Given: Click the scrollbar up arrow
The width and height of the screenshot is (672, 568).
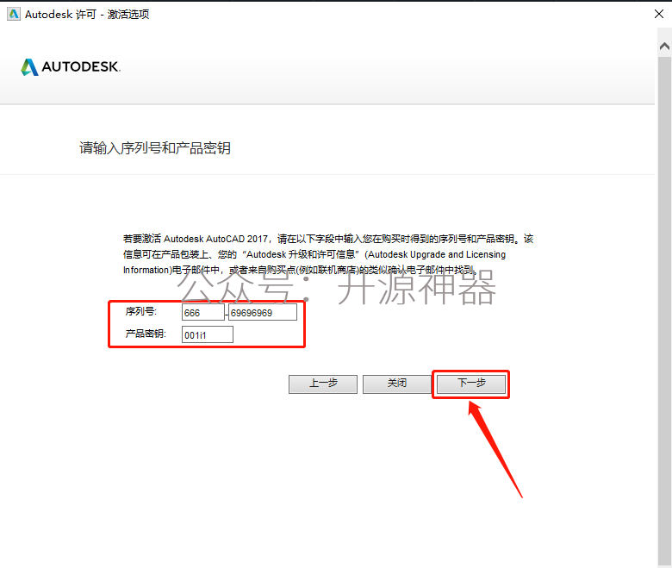Looking at the screenshot, I should click(x=664, y=46).
